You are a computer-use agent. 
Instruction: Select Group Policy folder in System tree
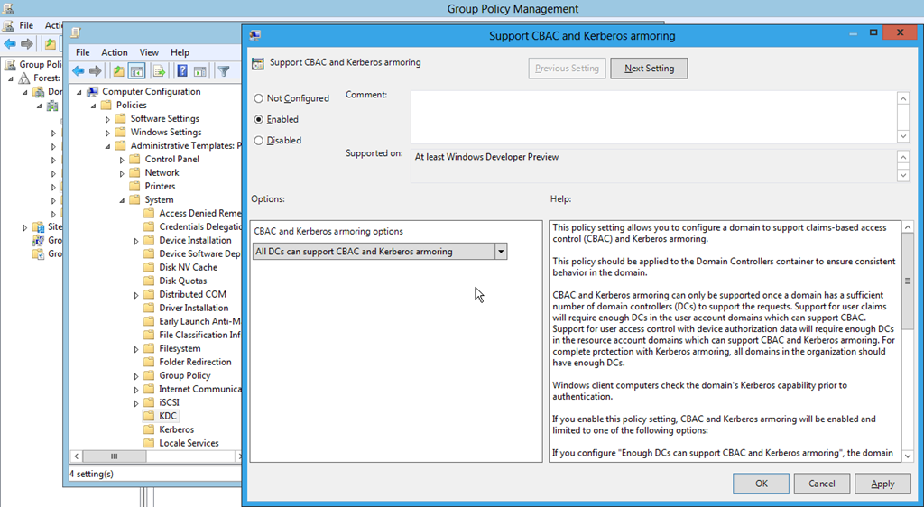pyautogui.click(x=184, y=375)
